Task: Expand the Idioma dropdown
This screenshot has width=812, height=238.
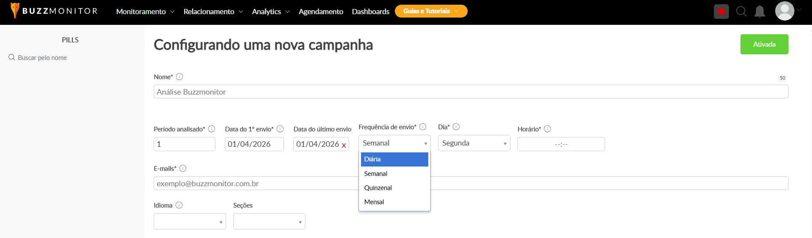Action: [190, 221]
